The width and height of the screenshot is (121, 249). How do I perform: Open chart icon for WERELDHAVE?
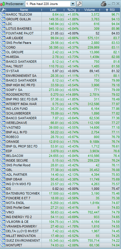pos(3,123)
